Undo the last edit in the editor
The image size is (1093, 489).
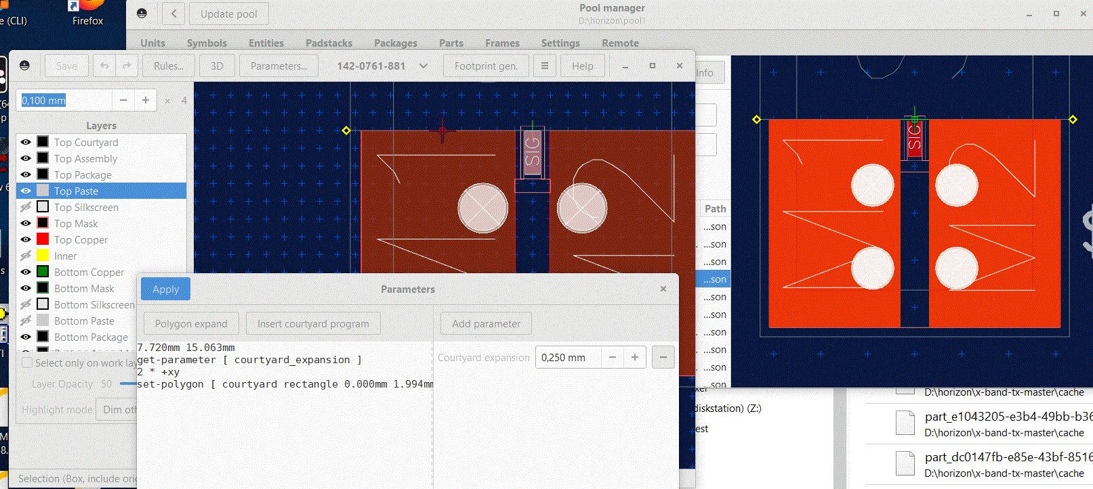coord(104,66)
